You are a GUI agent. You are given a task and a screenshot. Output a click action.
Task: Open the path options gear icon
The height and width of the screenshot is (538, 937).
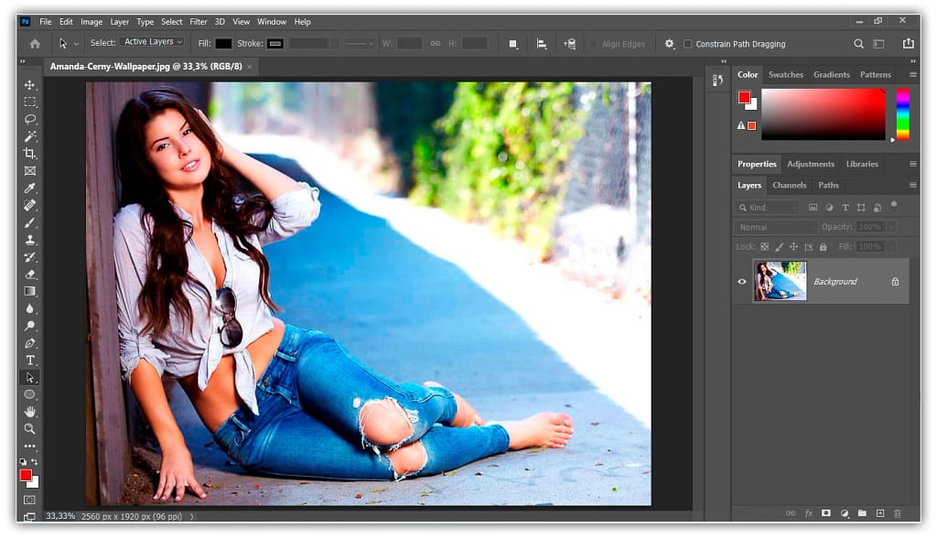point(669,44)
